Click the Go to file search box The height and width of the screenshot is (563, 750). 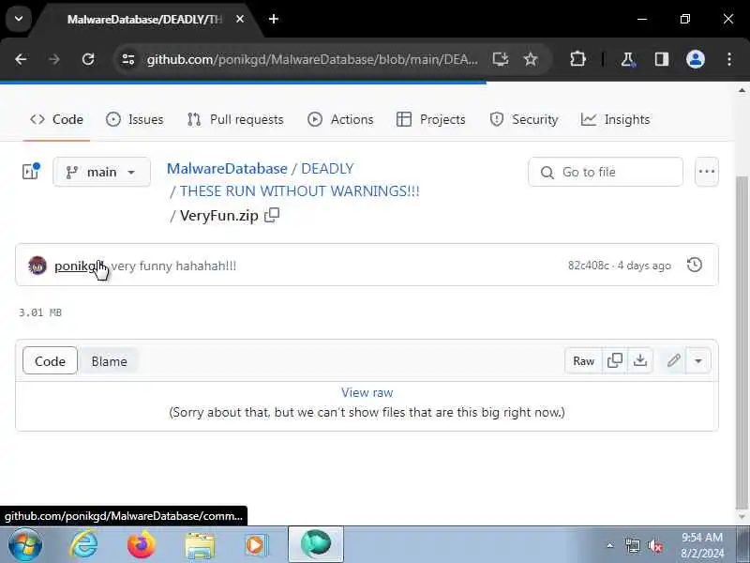pyautogui.click(x=606, y=172)
